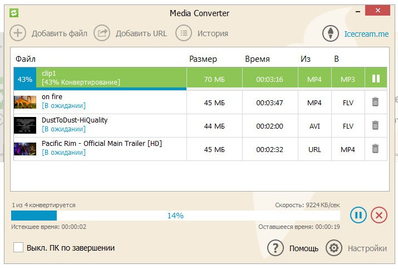Image resolution: width=398 pixels, height=269 pixels.
Task: Click the 14% overall progress bar
Action: click(x=175, y=216)
